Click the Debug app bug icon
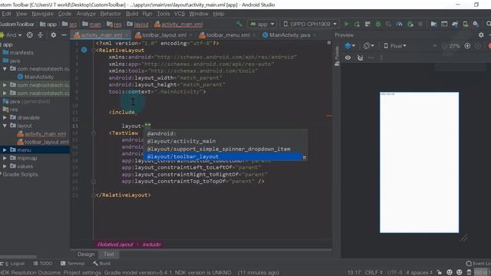Screen dimensions: 491x276 [378, 24]
